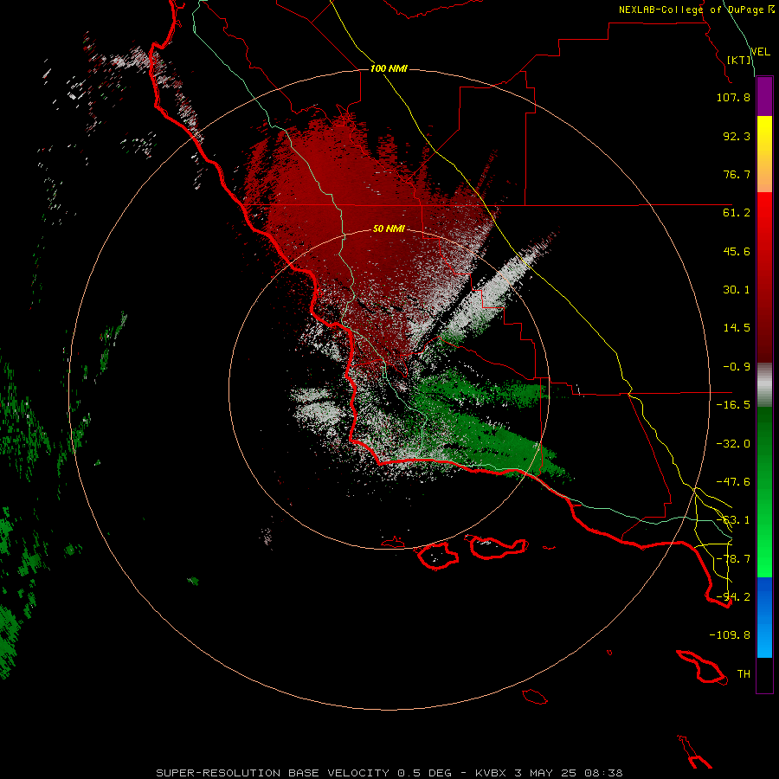
Task: Select the -32.0 velocity scale value
Action: (733, 444)
